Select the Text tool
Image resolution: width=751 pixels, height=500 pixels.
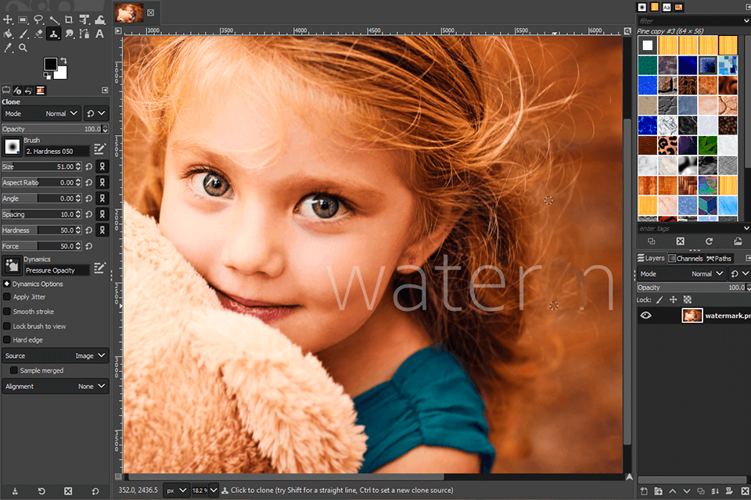coord(99,34)
